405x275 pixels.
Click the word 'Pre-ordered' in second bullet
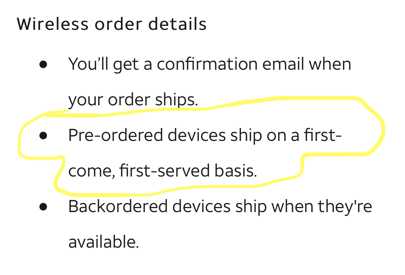pos(116,135)
